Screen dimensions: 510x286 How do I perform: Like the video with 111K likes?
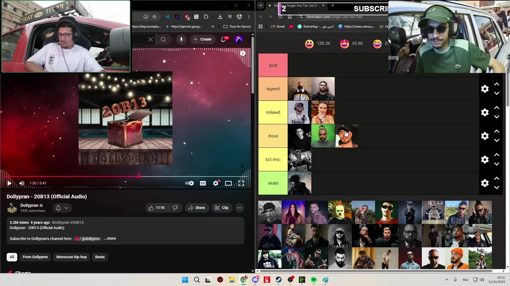[x=156, y=208]
